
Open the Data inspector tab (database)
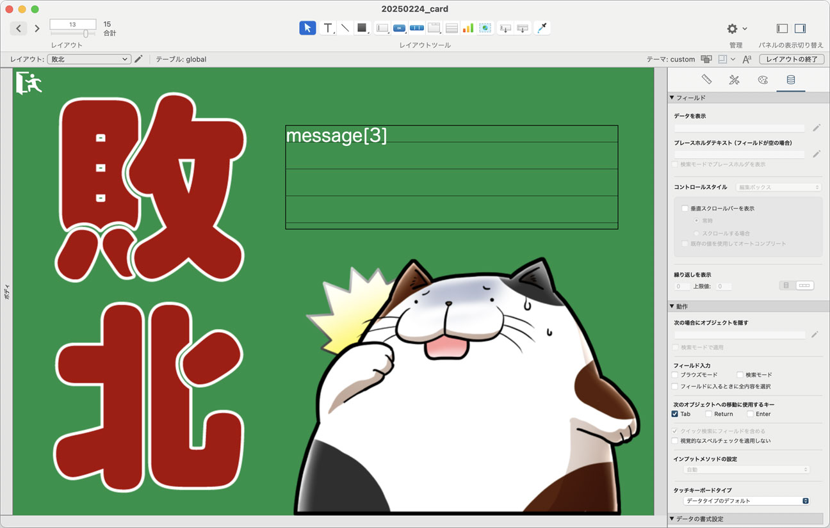click(791, 79)
